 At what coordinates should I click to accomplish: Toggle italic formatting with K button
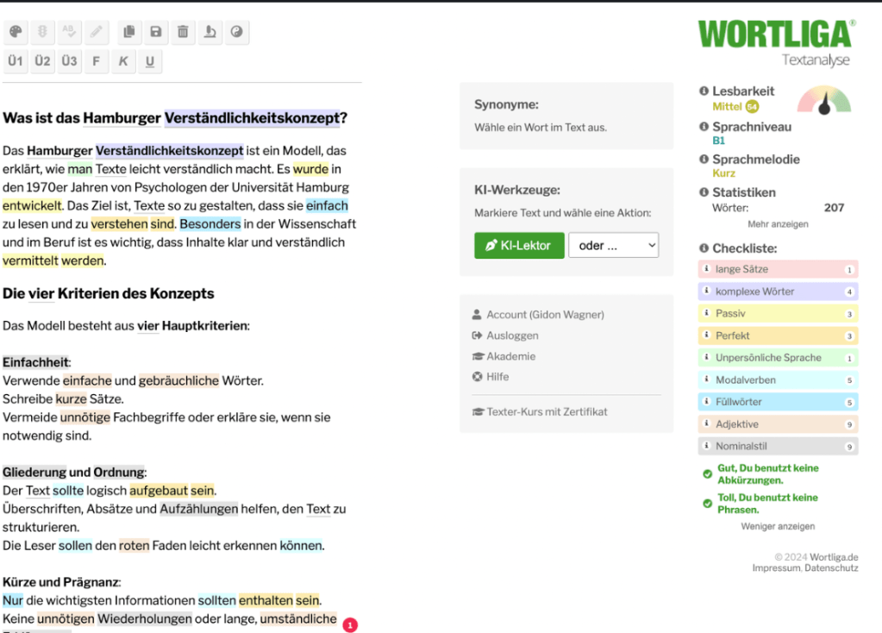[x=122, y=61]
